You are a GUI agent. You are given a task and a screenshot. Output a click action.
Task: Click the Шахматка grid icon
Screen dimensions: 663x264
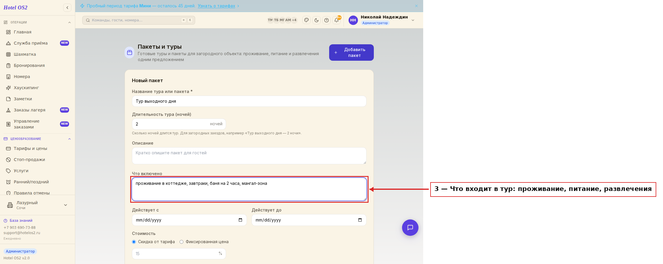pyautogui.click(x=9, y=54)
